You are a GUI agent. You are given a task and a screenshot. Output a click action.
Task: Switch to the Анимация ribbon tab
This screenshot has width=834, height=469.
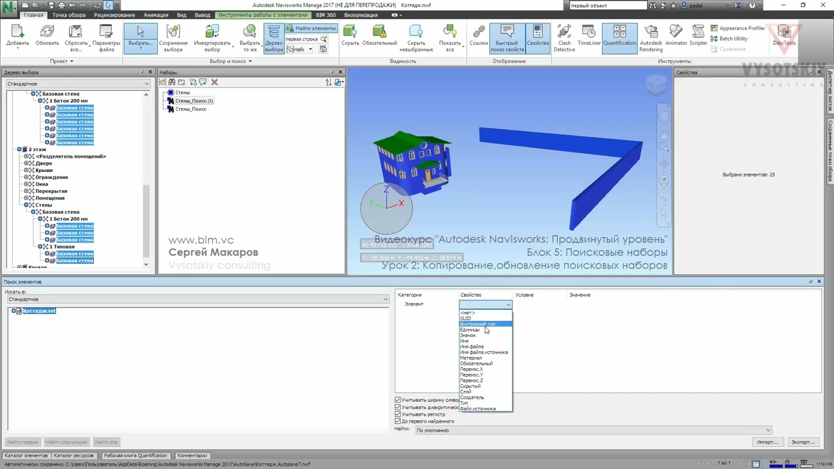point(156,15)
